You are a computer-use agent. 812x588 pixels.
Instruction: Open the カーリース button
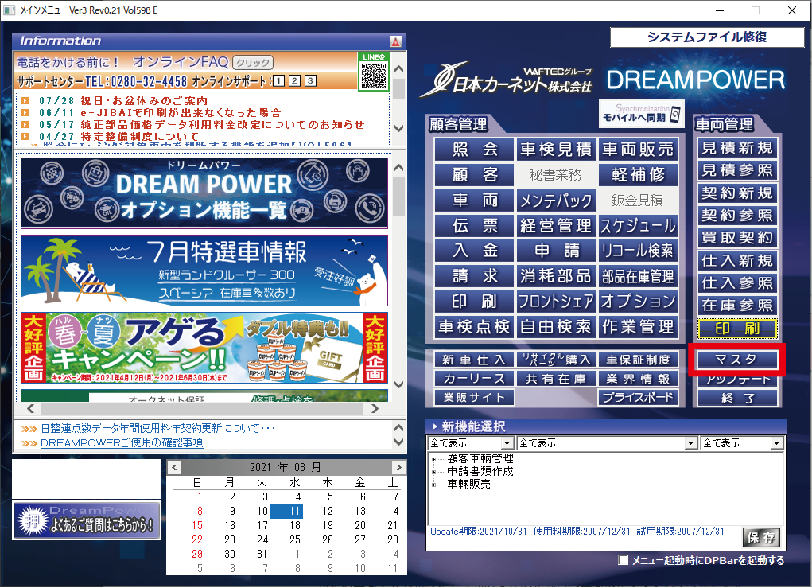tap(474, 379)
